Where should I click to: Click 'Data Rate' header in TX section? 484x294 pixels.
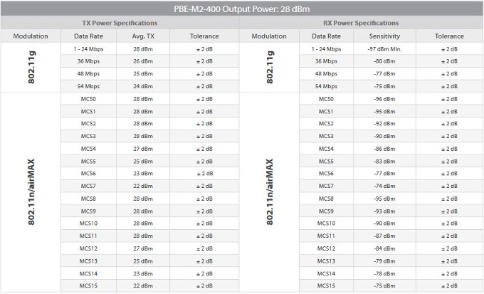[x=88, y=36]
